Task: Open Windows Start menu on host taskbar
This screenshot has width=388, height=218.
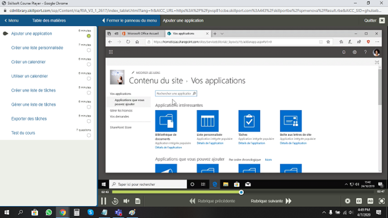Action: click(7, 212)
